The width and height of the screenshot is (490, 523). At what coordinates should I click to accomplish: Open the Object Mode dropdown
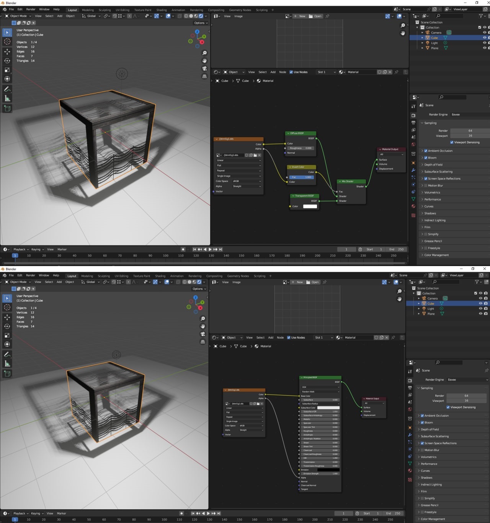(x=17, y=16)
